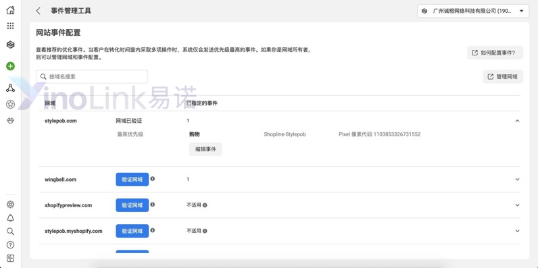Open the notifications bell icon
The height and width of the screenshot is (268, 538).
(x=10, y=218)
